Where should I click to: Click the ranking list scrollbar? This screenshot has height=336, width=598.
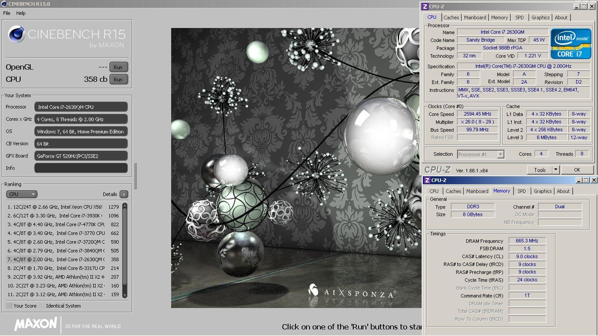pyautogui.click(x=125, y=250)
